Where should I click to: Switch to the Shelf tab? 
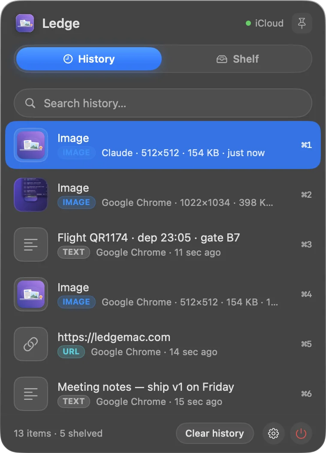(237, 59)
